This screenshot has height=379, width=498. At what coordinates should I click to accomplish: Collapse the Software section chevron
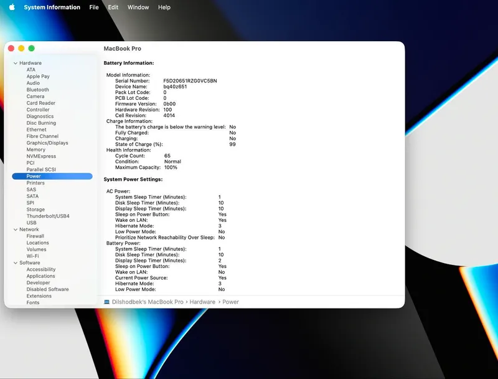(15, 262)
